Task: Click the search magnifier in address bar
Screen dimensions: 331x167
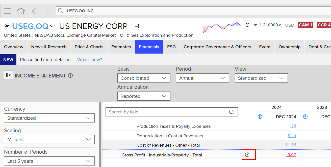Action: [x=61, y=11]
